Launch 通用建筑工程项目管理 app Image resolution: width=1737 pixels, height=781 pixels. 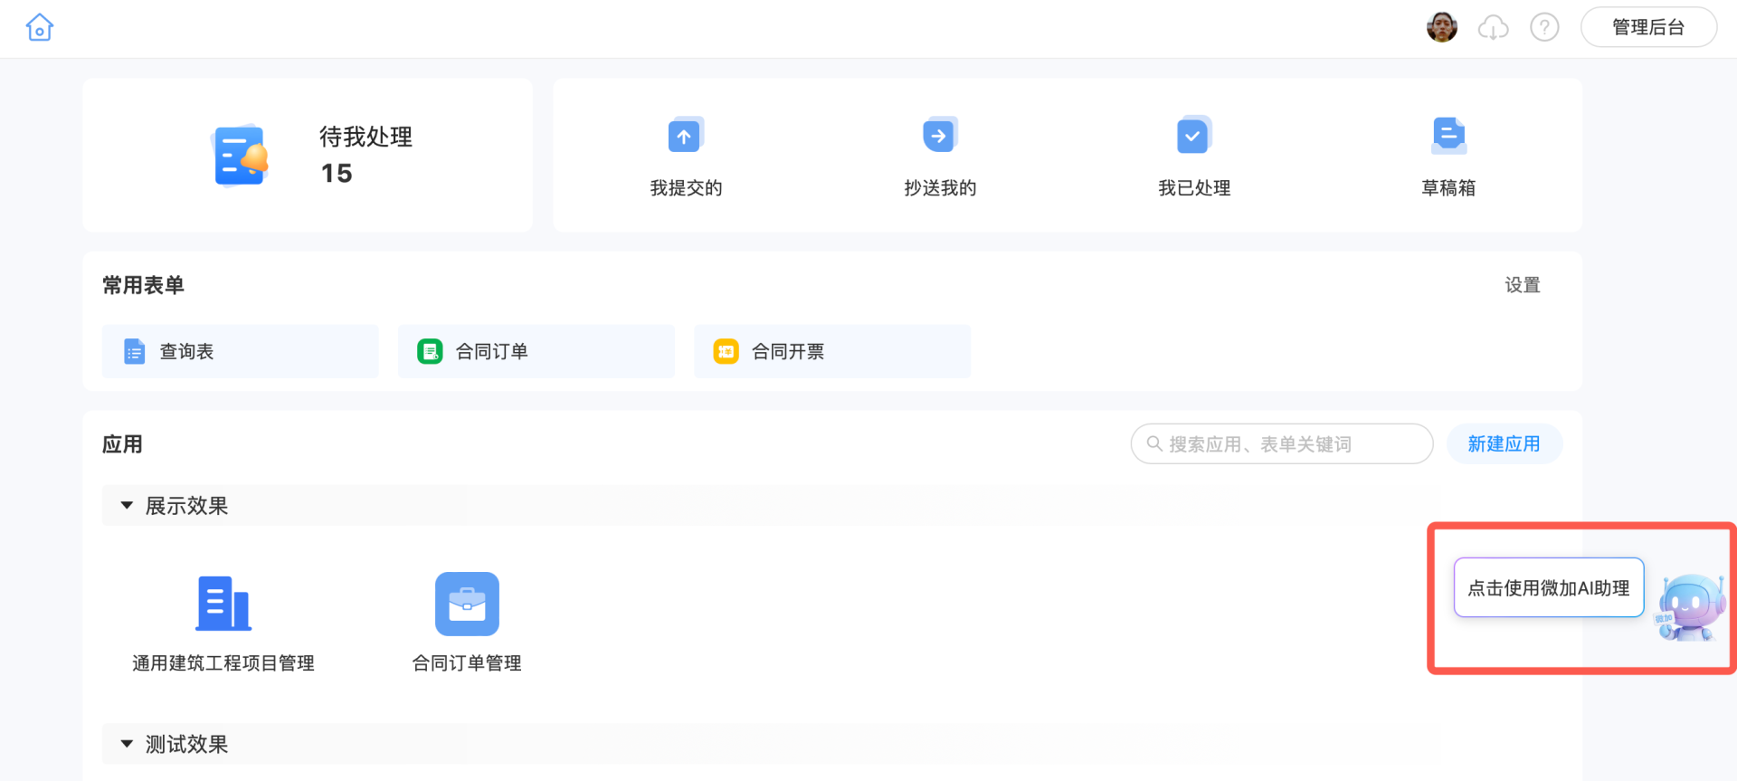223,604
